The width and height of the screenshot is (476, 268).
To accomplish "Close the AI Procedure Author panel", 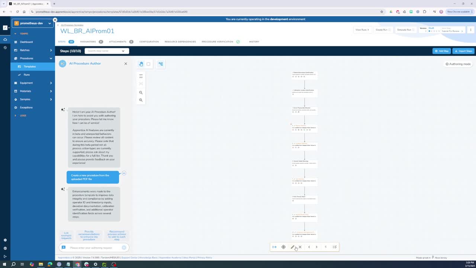I will (126, 64).
